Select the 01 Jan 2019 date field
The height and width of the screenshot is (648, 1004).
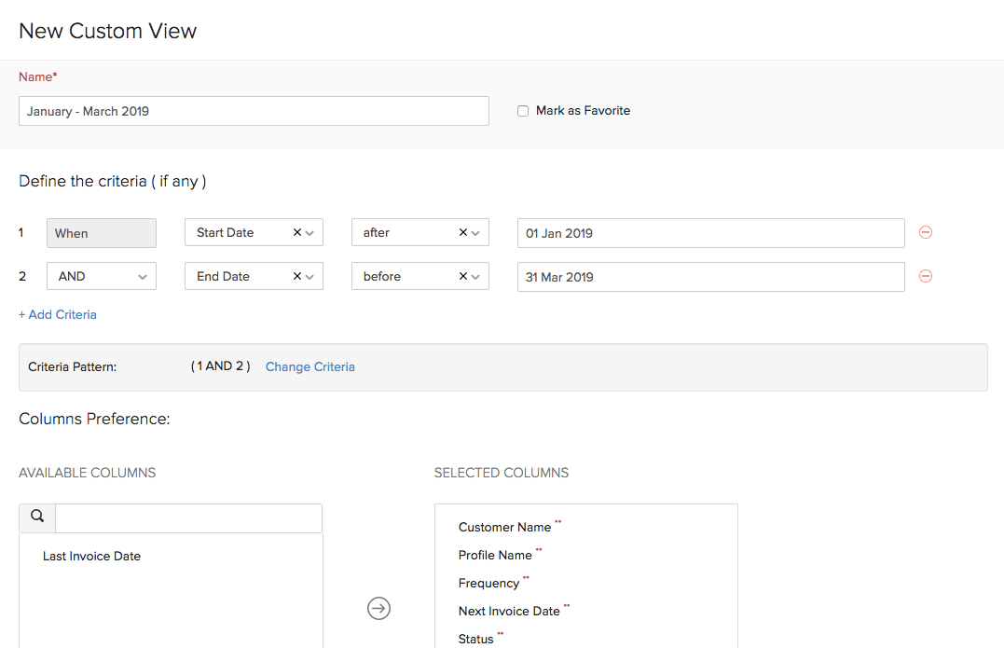pos(710,233)
